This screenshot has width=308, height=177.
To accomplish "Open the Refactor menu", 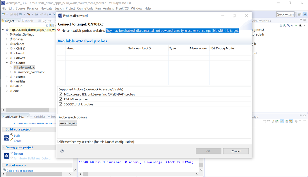I will (x=33, y=8).
